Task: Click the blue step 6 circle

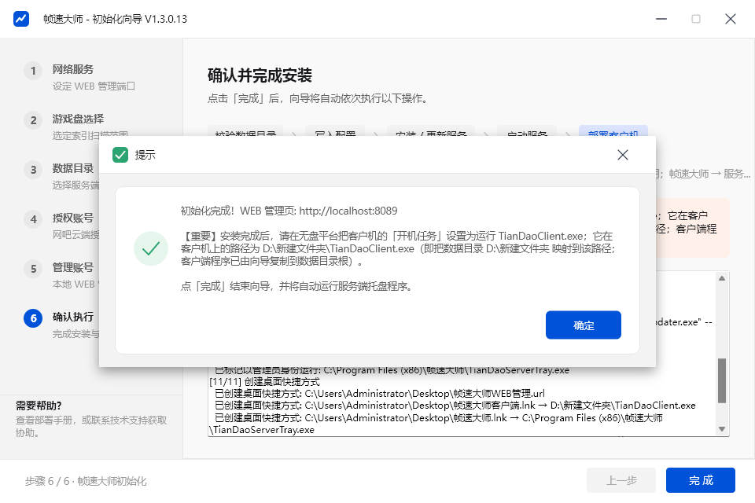Action: (x=33, y=318)
